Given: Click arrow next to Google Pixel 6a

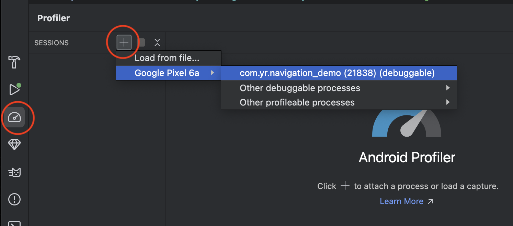Looking at the screenshot, I should tap(213, 73).
